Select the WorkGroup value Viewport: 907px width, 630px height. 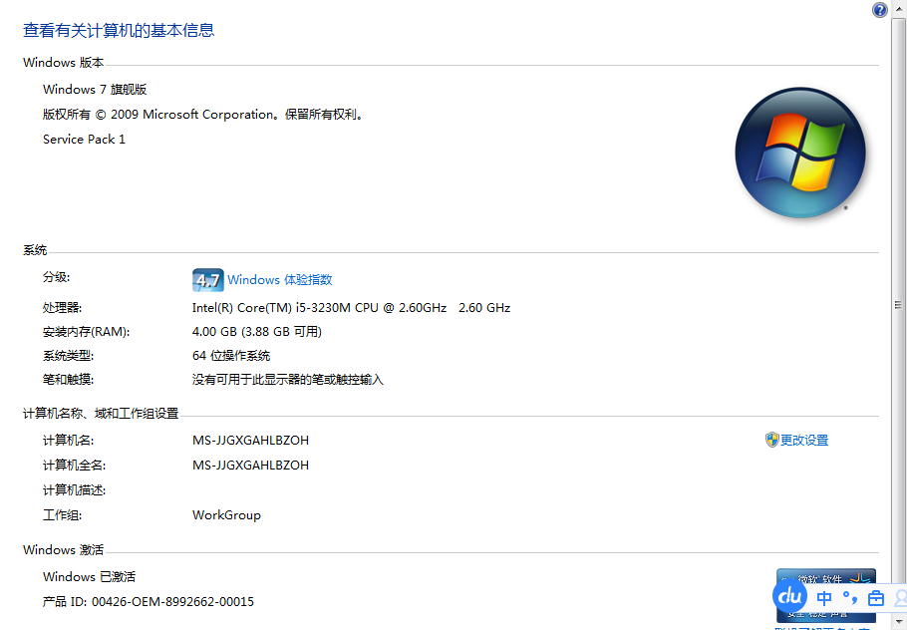click(227, 515)
